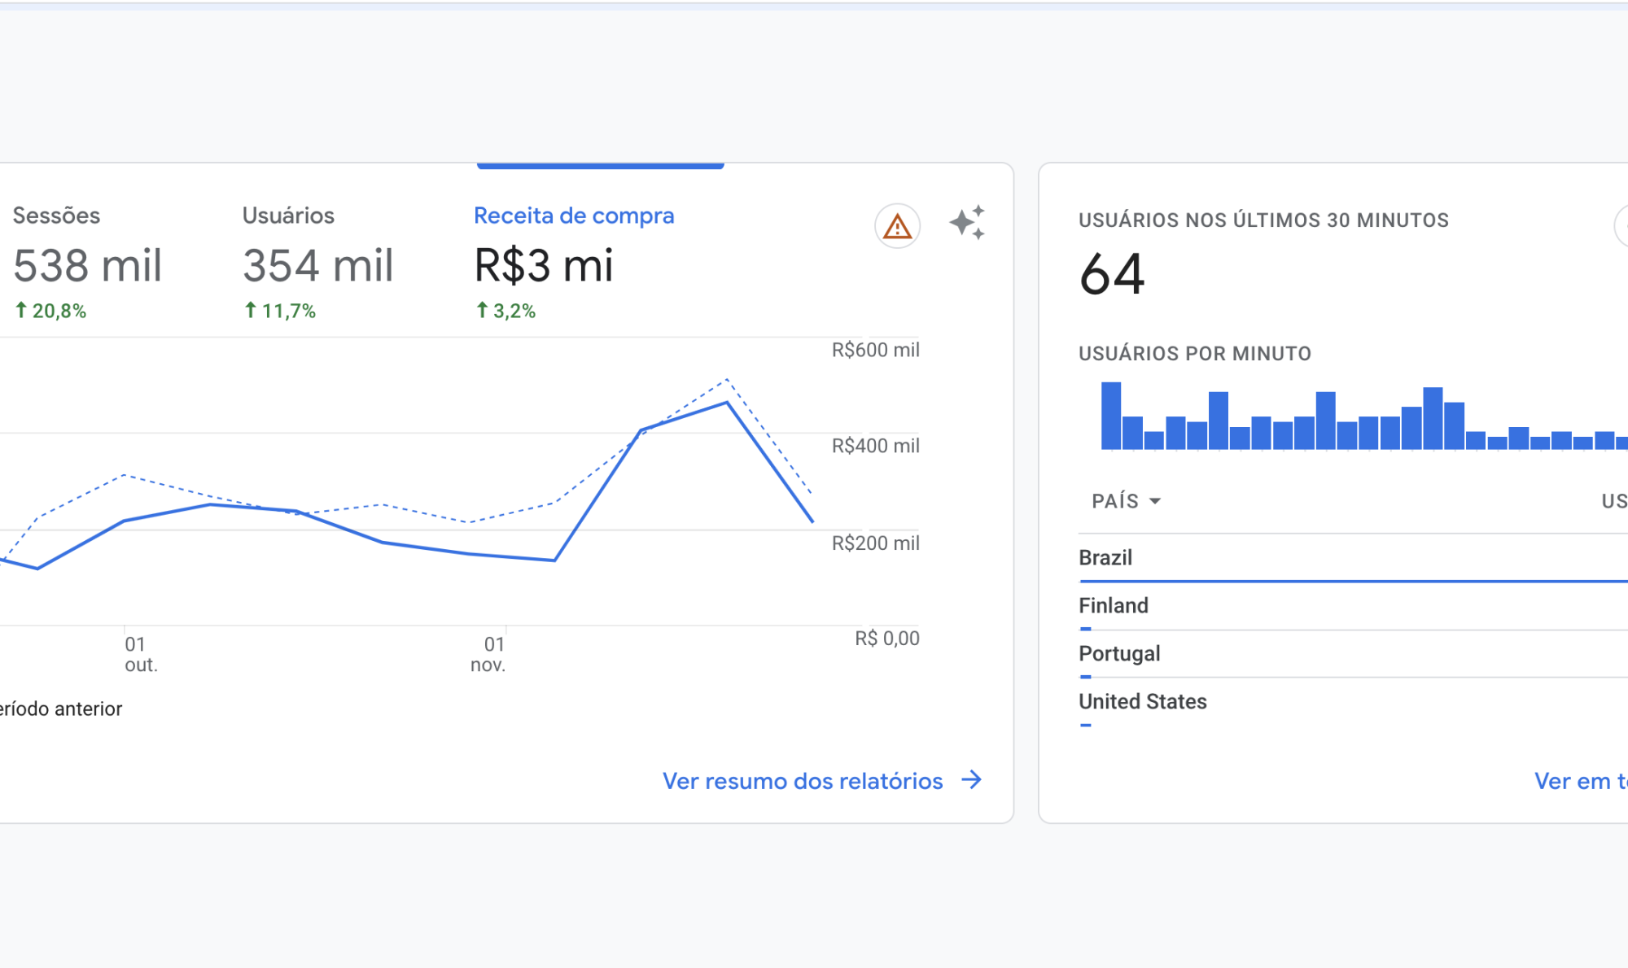Select the Usuários metric tab
Viewport: 1628px width, 968px height.
317,260
